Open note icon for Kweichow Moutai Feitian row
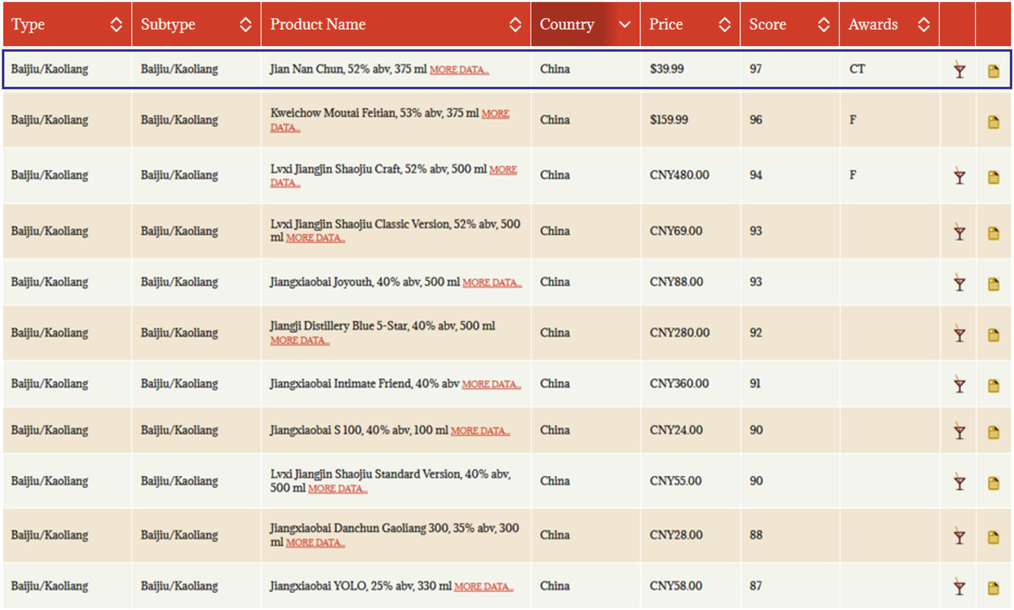This screenshot has width=1014, height=610. 993,121
